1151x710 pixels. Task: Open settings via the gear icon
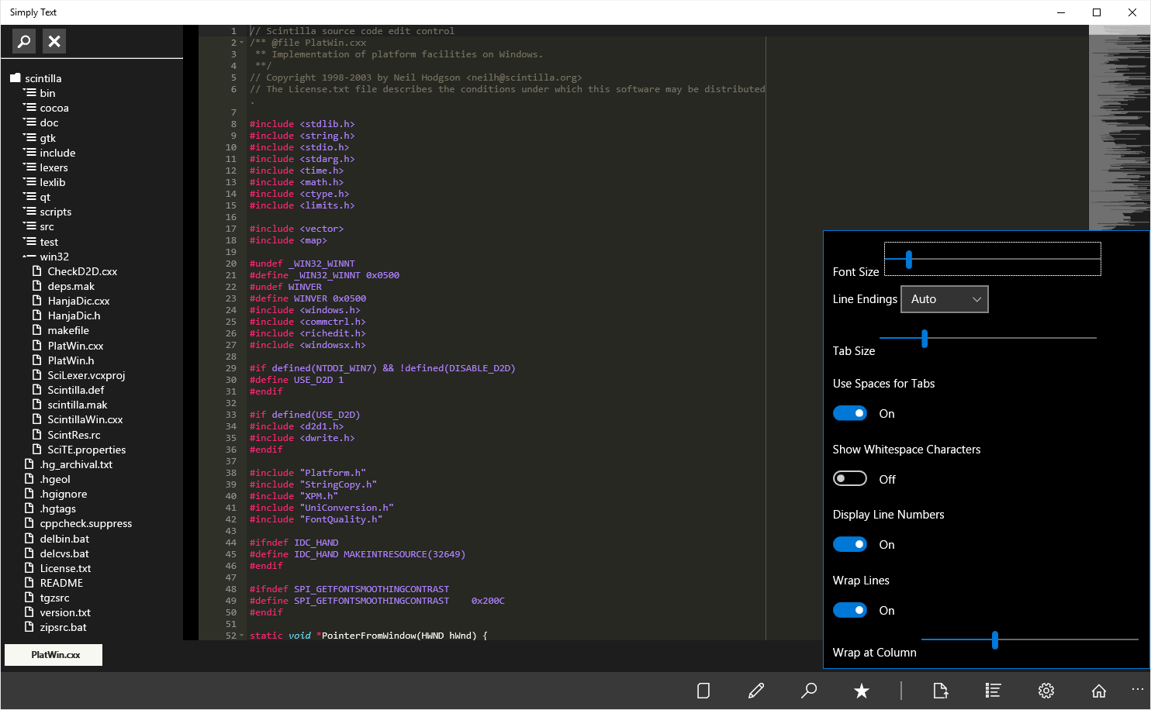pos(1046,691)
